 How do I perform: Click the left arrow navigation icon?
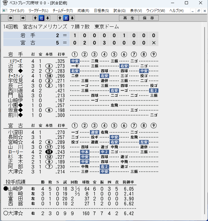(10, 18)
